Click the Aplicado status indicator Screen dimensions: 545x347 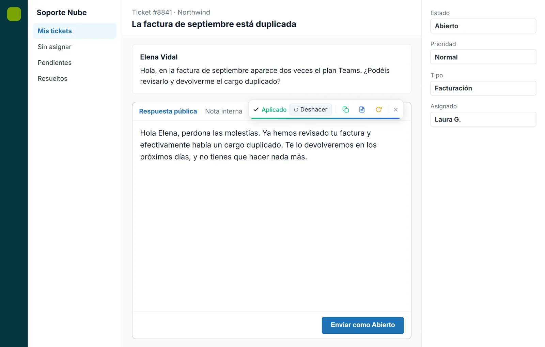coord(270,109)
